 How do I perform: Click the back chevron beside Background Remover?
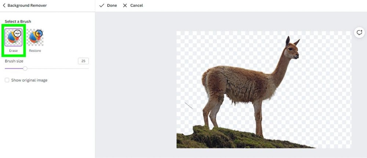click(4, 6)
